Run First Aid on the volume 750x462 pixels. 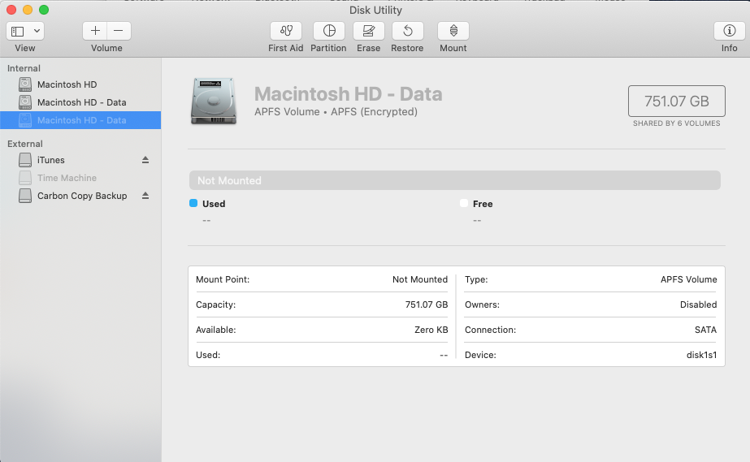pyautogui.click(x=285, y=31)
